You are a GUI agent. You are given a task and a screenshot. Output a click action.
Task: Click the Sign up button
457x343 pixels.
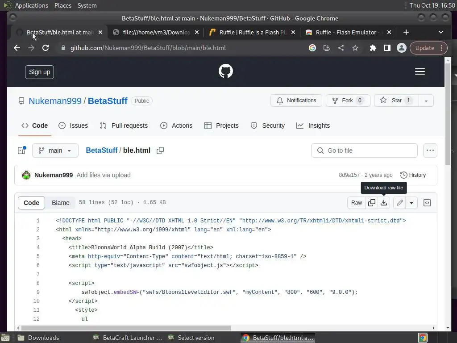point(39,72)
